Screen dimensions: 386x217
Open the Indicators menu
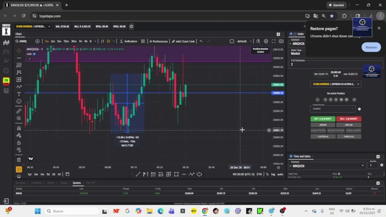coord(128,41)
